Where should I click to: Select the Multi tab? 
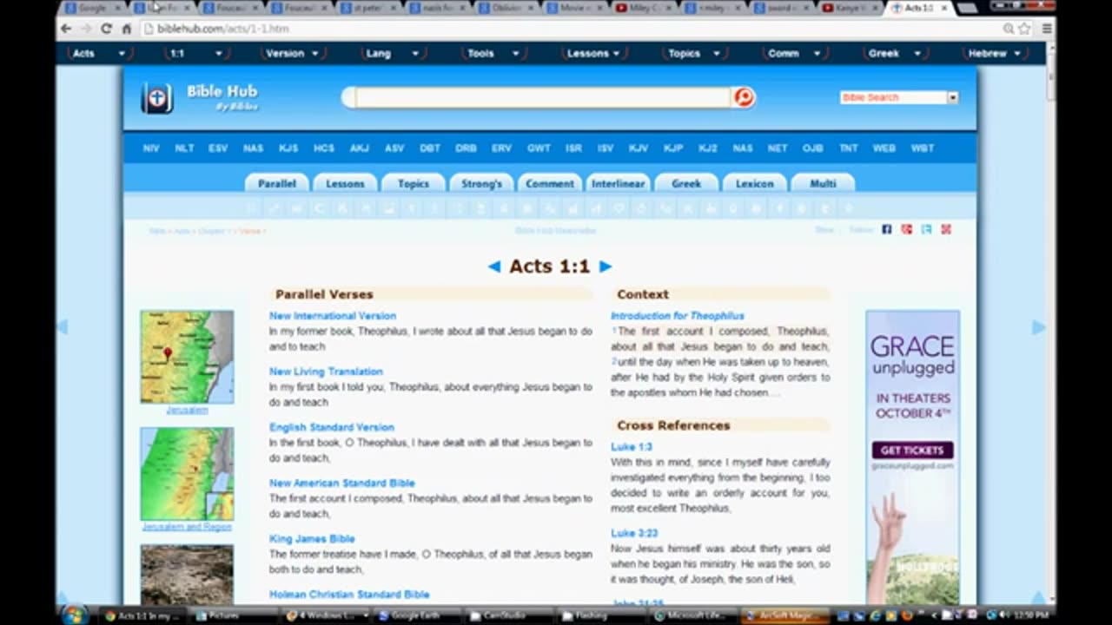click(x=823, y=183)
